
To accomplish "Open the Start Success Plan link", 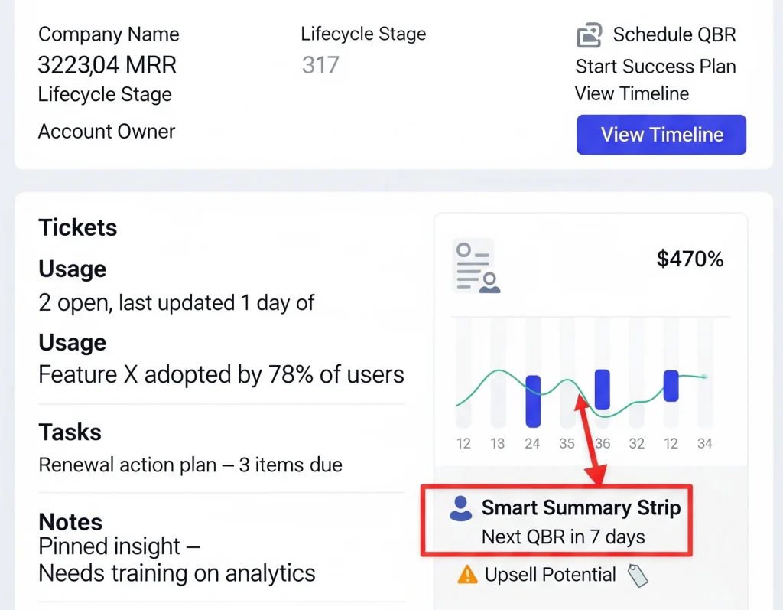I will tap(655, 67).
